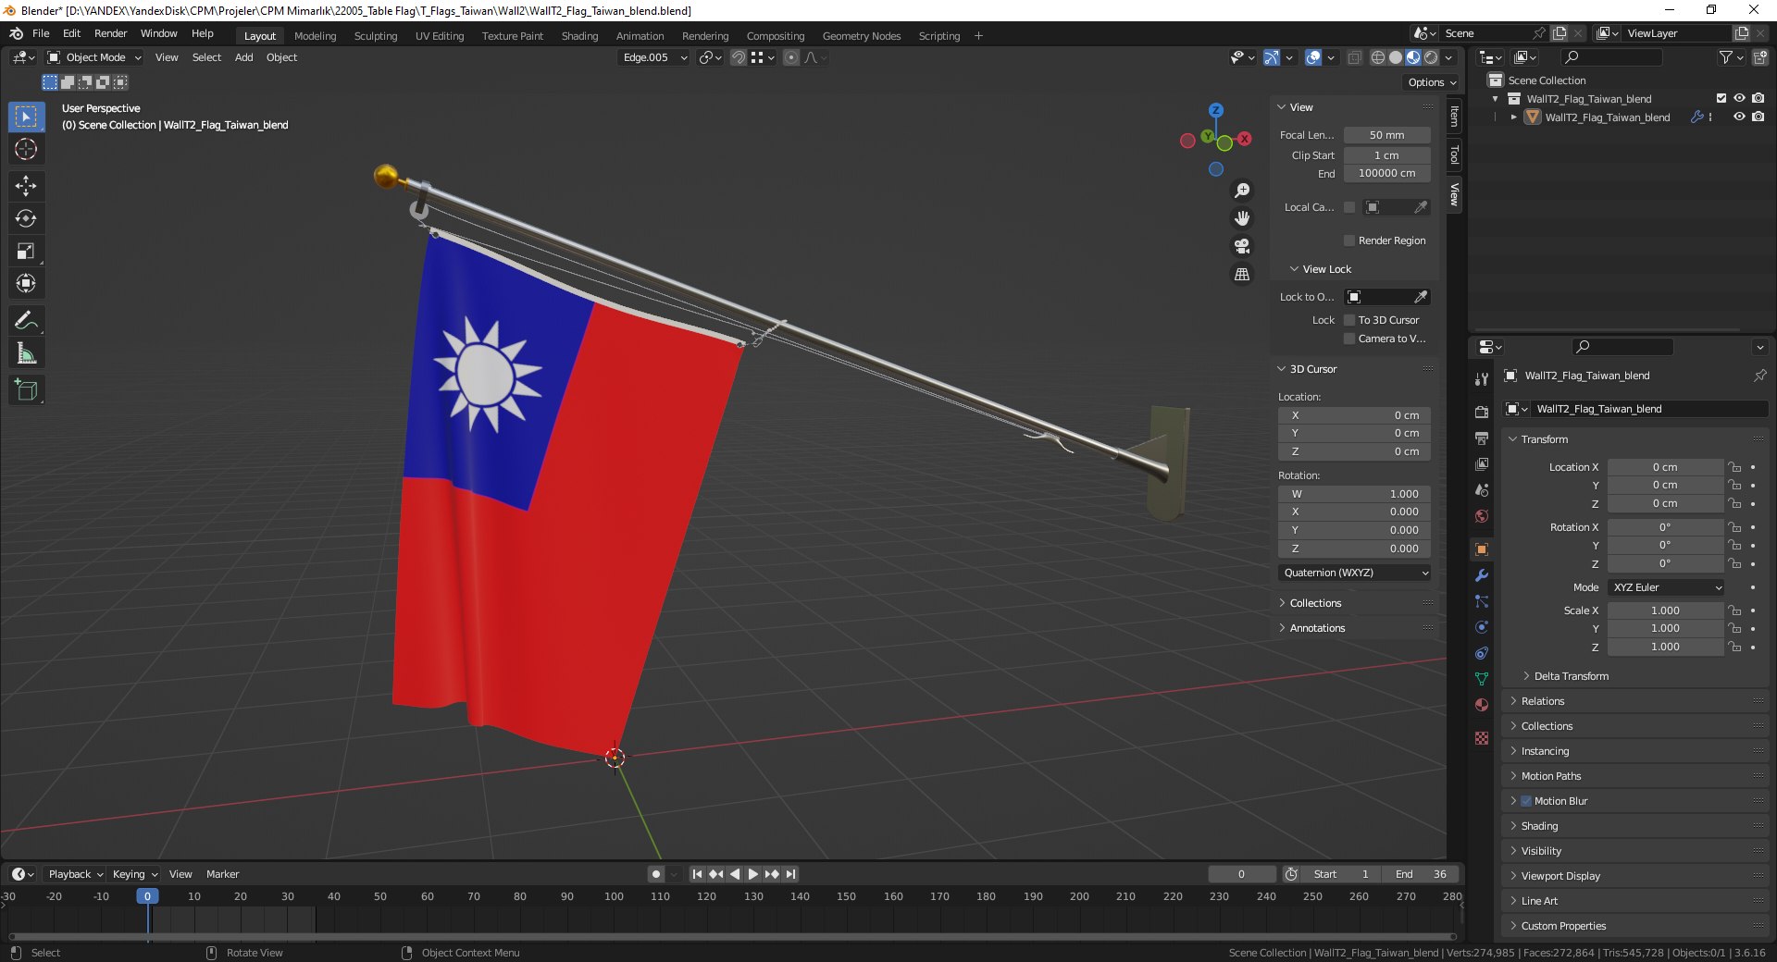Open the Playback popover button

75,874
